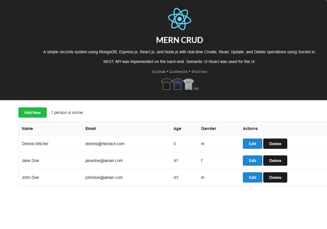Click the Name column header
Viewport: 327px width, 229px height.
tap(27, 128)
